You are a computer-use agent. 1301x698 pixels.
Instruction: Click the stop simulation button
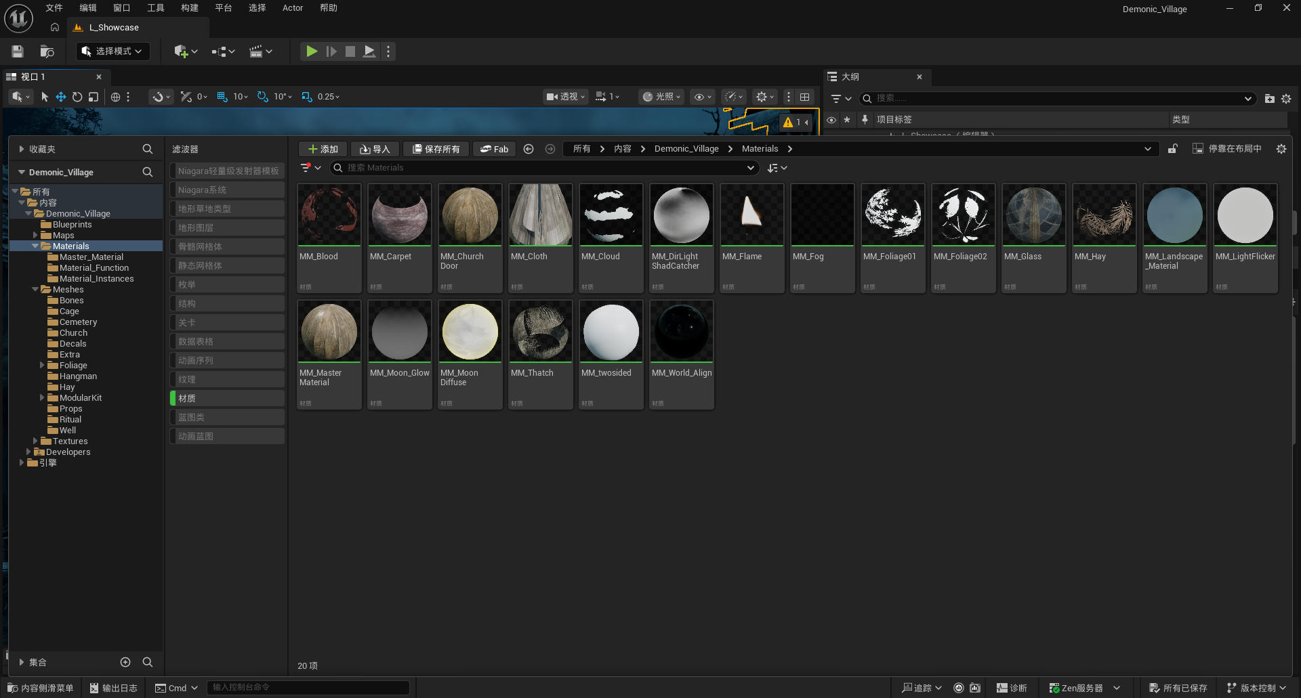350,51
